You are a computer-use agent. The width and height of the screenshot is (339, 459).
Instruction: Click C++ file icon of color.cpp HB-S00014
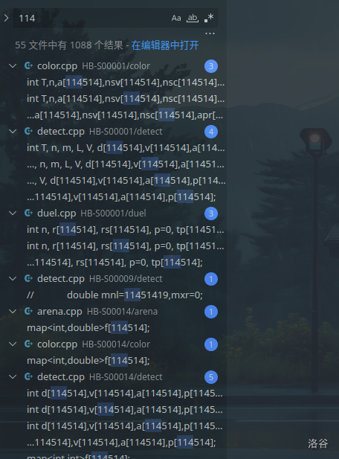pos(28,344)
